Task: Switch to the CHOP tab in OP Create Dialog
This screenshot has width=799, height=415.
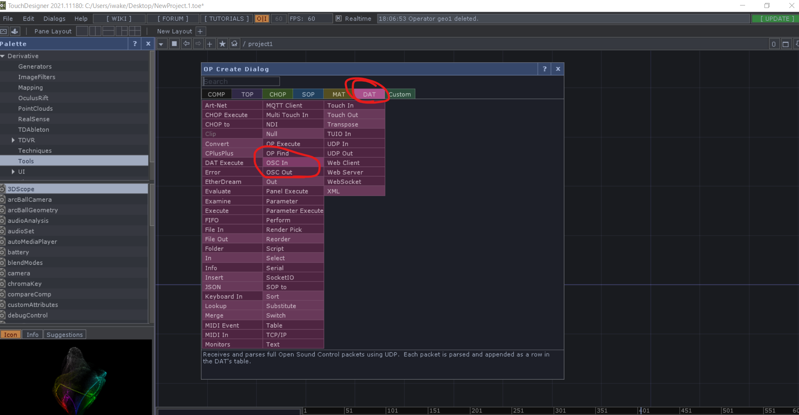Action: pos(277,94)
